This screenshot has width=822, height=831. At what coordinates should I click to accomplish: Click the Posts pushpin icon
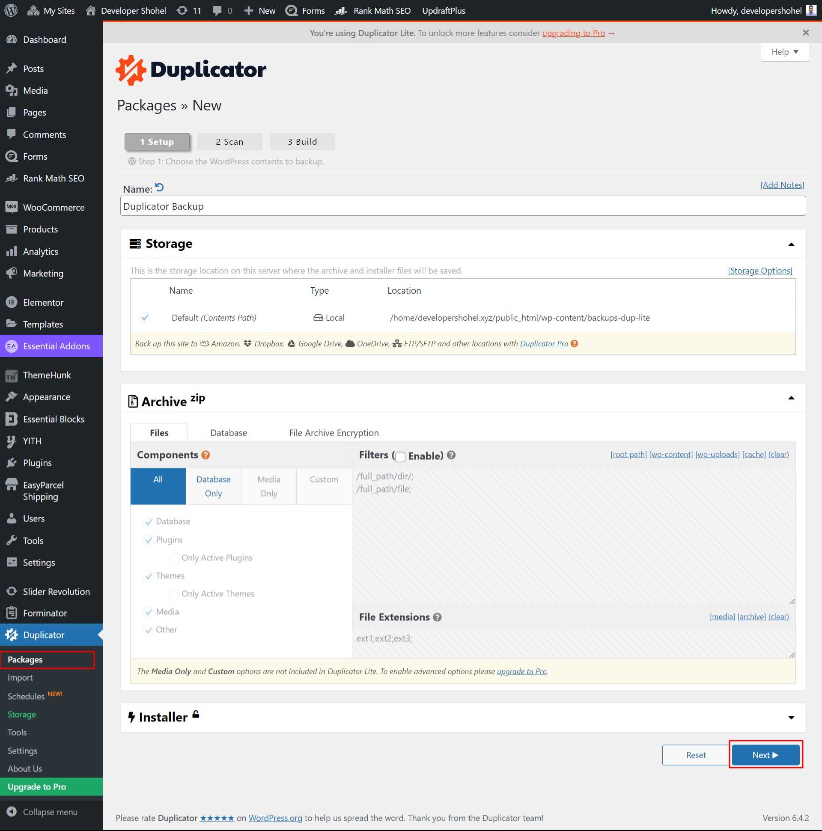12,69
